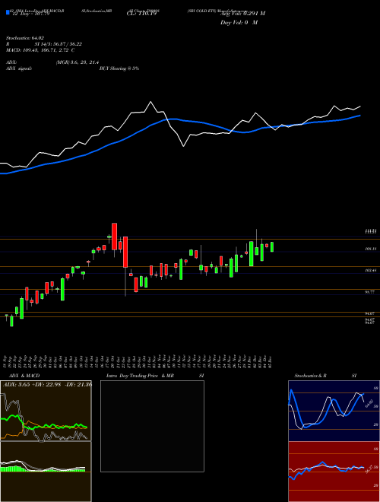Click the rotated 64.02 label in the stochastics panel
Image resolution: width=380 pixels, height=502 pixels.
[369, 403]
